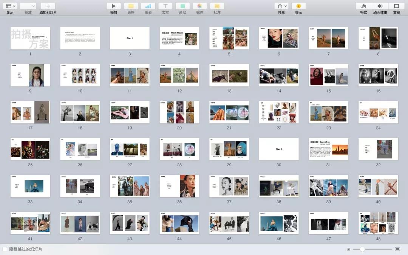
Task: Add a new slide with 添加幻灯片
Action: pyautogui.click(x=48, y=6)
